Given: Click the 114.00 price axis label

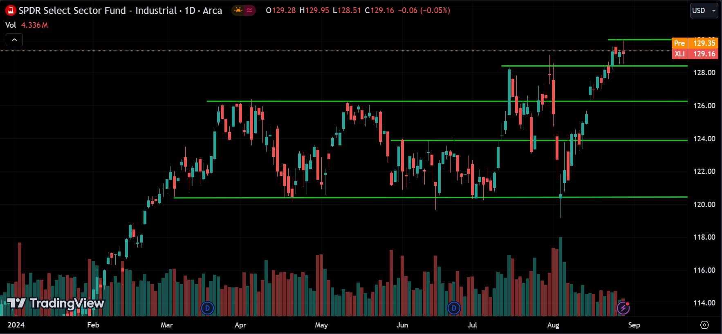Looking at the screenshot, I should pos(704,303).
